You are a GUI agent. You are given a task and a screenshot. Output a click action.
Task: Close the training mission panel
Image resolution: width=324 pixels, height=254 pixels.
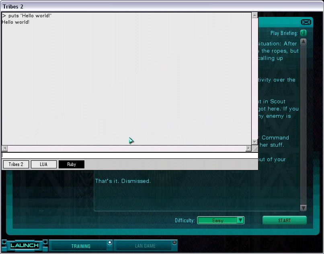point(306,22)
